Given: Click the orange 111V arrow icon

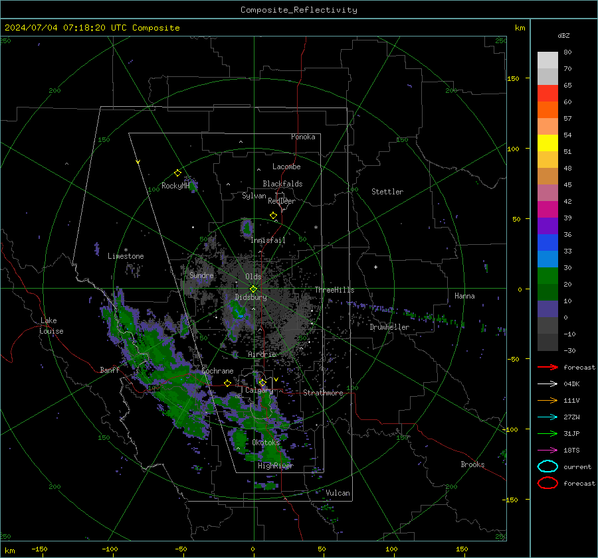Looking at the screenshot, I should coord(548,400).
